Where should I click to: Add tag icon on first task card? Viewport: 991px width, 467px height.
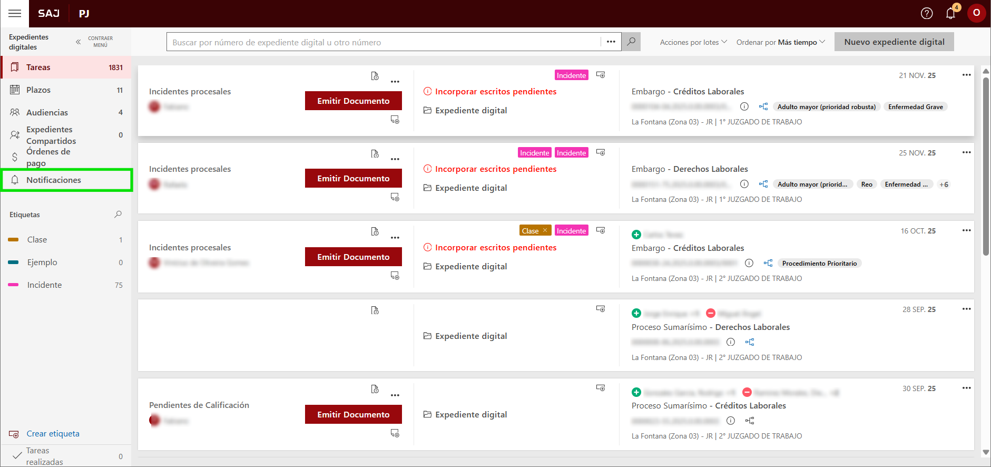(601, 75)
